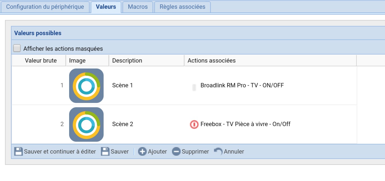Click the minus icon for Supprimer
The image size is (385, 181).
click(x=176, y=152)
